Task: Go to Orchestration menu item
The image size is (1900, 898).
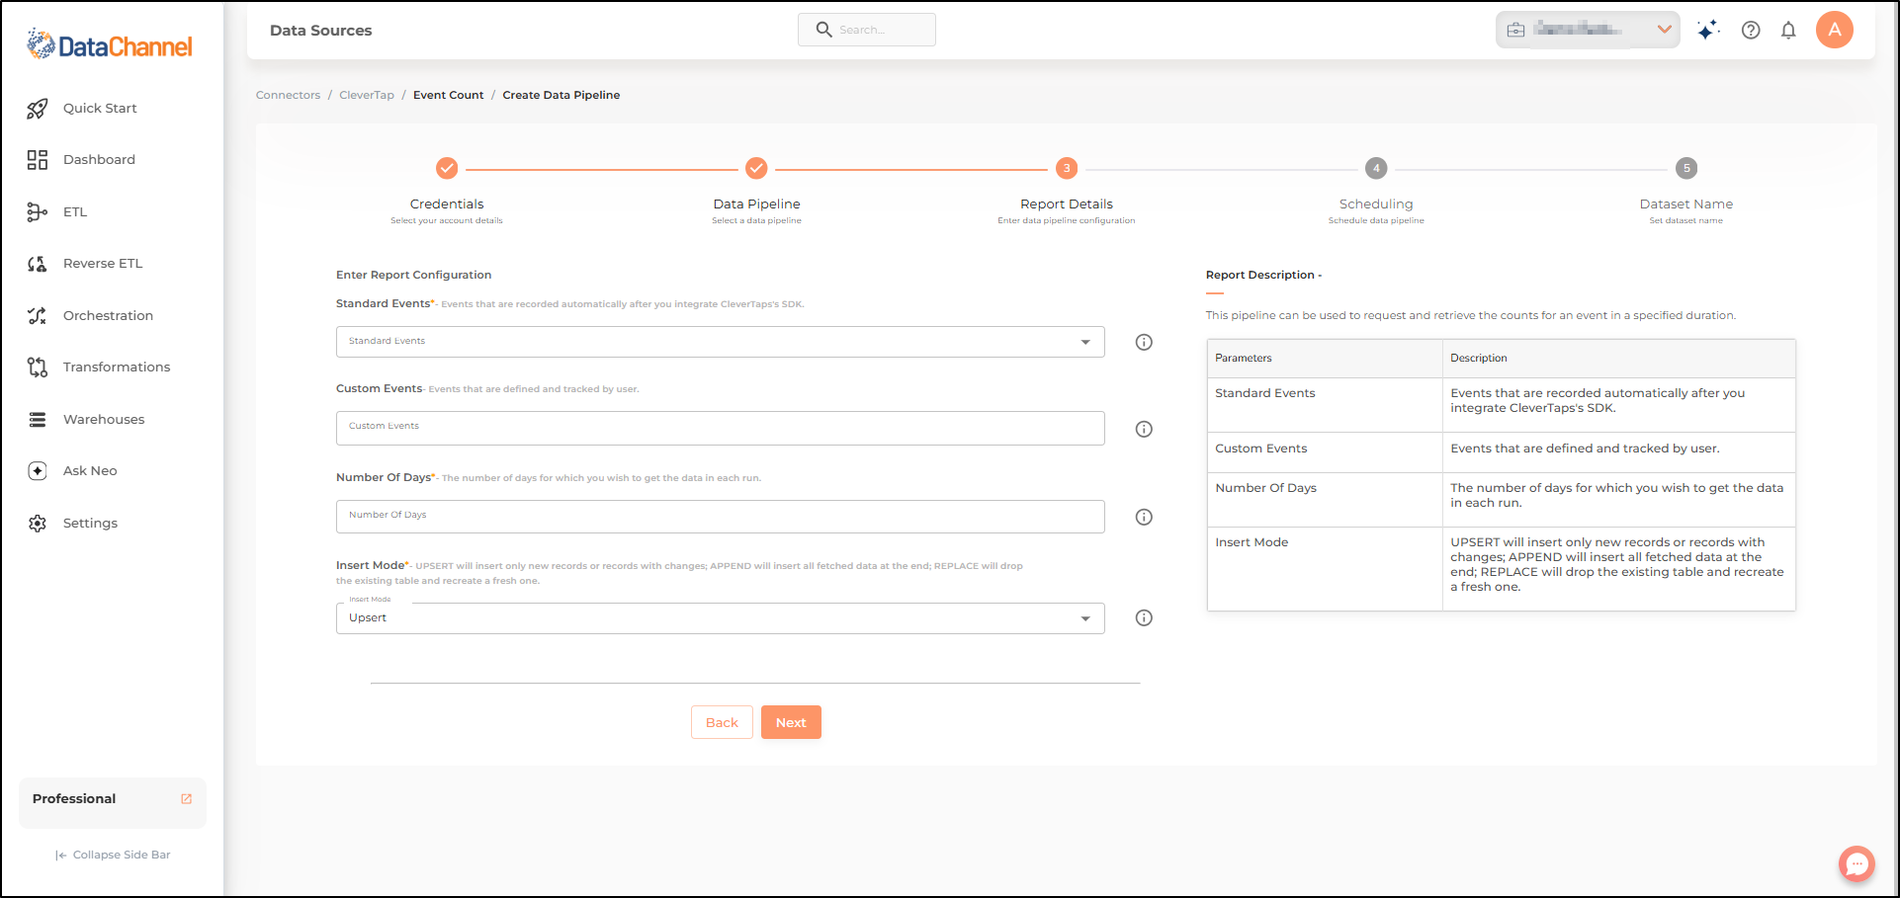Action: [x=108, y=316]
